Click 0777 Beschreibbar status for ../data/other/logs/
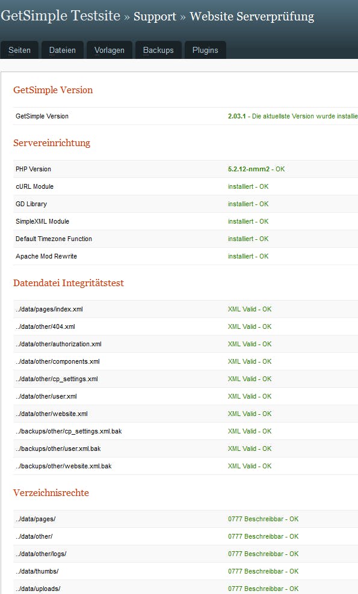The width and height of the screenshot is (358, 594). click(263, 554)
